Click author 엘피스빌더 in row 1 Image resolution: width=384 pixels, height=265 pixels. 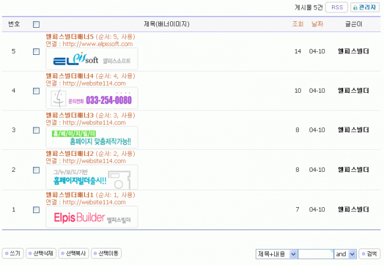click(353, 209)
